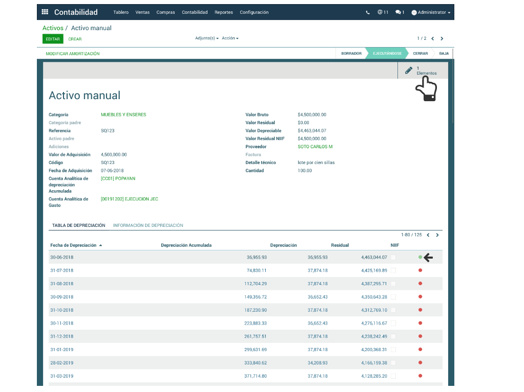The width and height of the screenshot is (524, 392).
Task: Switch to Información de Depreciación tab
Action: [148, 225]
